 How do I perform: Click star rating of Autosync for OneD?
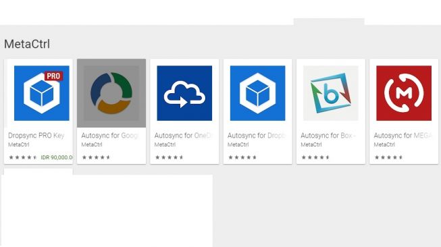click(170, 157)
